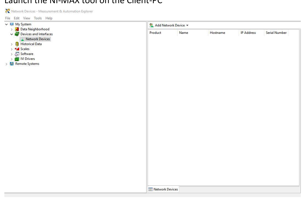
Task: Expand the IVI Drivers node
Action: coord(12,59)
